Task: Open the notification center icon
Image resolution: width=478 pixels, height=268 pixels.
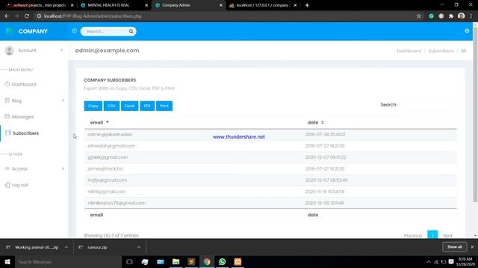Action: click(451, 262)
